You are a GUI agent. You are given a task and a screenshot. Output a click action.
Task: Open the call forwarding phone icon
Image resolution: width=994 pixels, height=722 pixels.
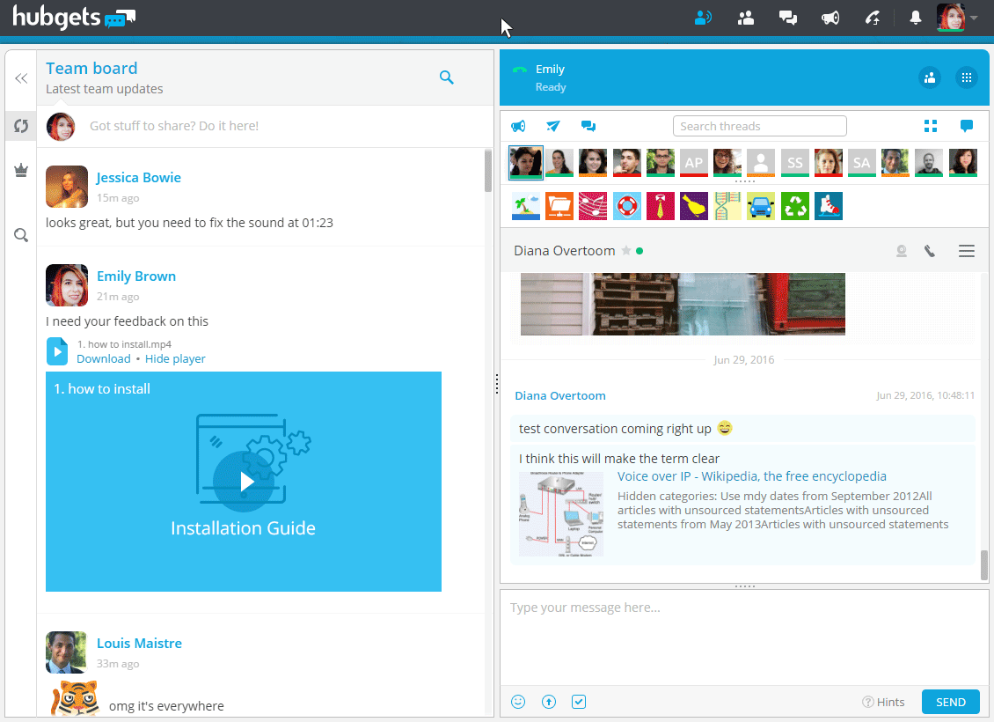873,18
